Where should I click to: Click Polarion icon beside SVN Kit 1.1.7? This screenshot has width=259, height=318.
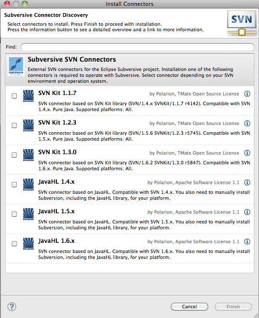tap(28, 96)
